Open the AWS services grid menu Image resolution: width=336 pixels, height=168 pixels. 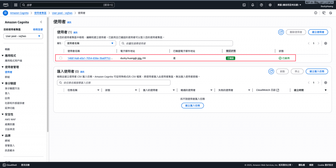tap(16, 5)
